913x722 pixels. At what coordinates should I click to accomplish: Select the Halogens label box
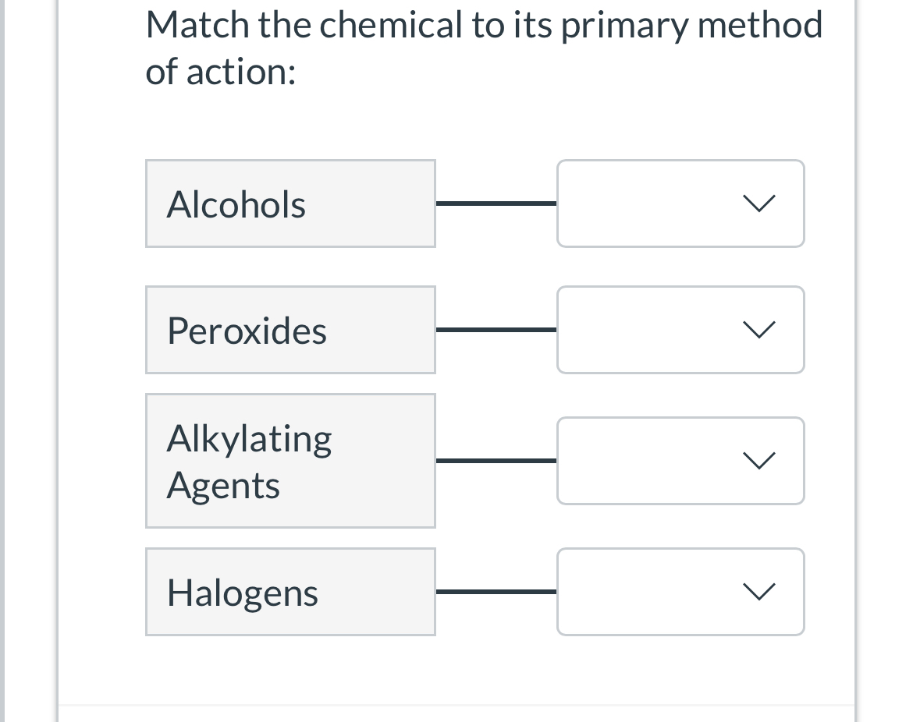pos(290,591)
